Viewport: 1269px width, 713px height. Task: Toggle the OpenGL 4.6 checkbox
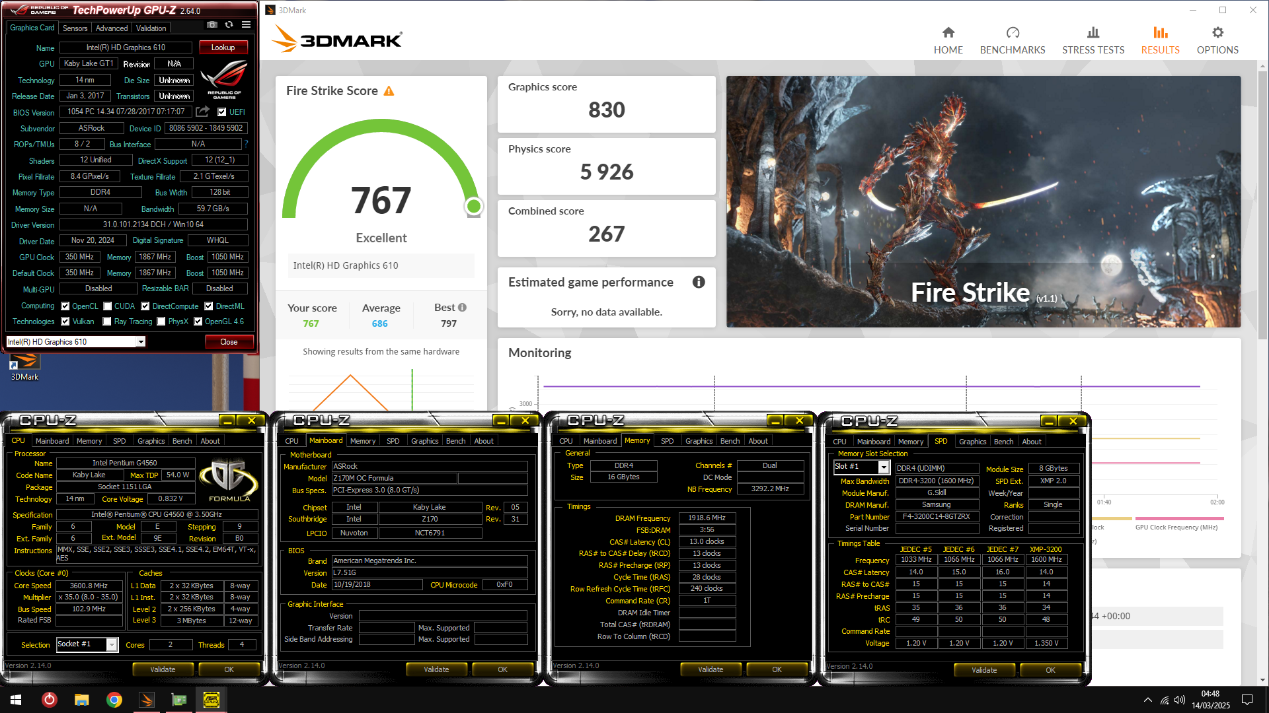pyautogui.click(x=198, y=322)
